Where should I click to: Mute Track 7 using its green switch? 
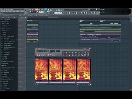(x=26, y=52)
